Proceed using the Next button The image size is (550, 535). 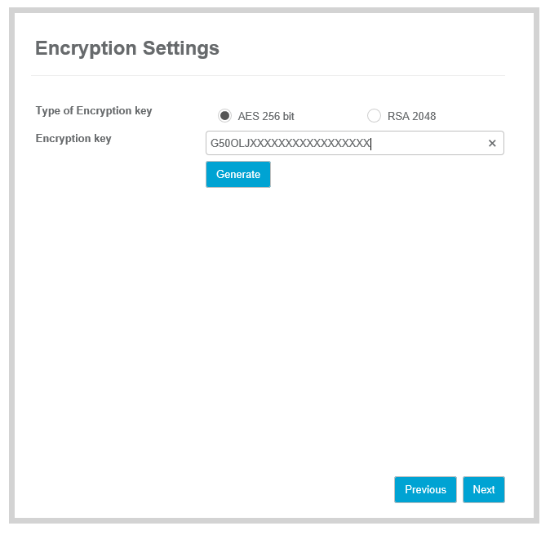[x=484, y=489]
